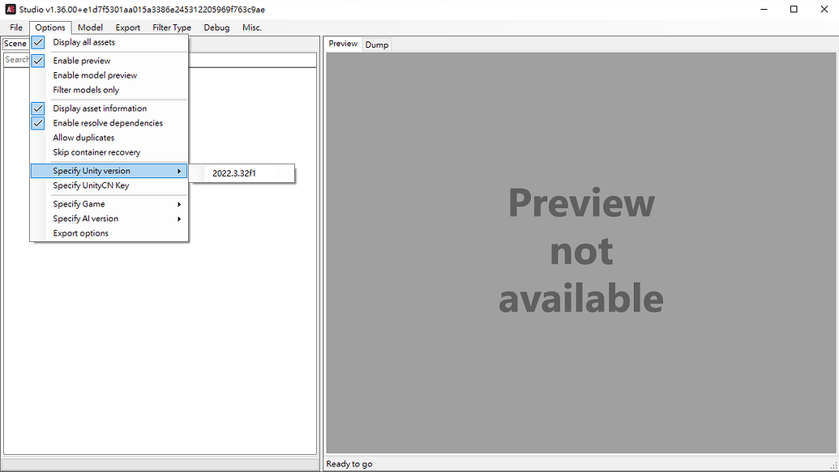Open Specify UnityCN Key dialog
This screenshot has height=472, width=839.
91,185
